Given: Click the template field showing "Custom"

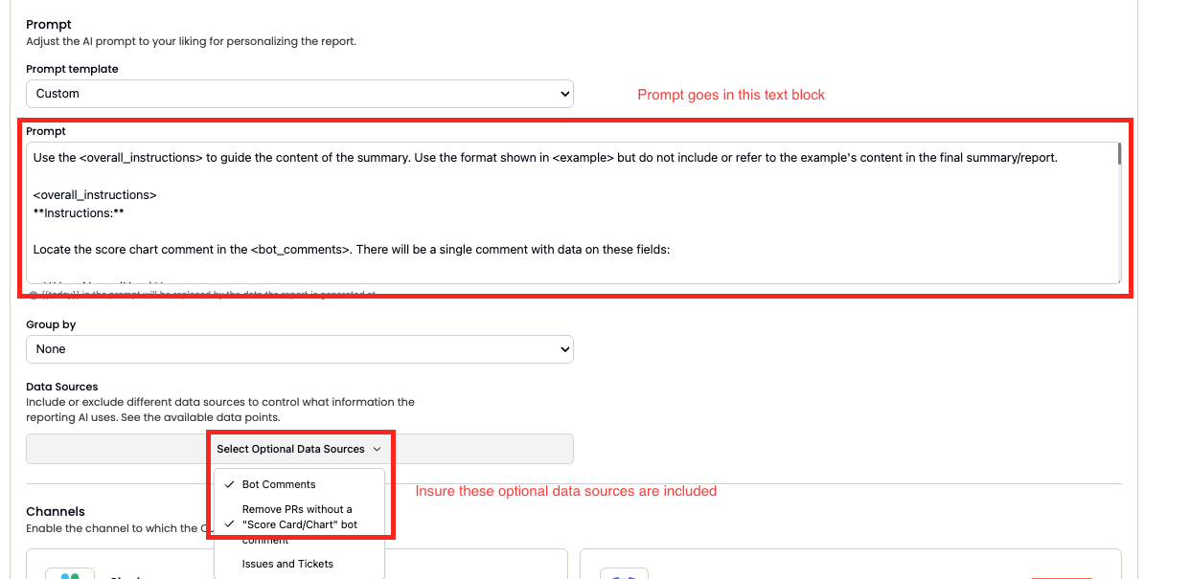Looking at the screenshot, I should tap(298, 94).
